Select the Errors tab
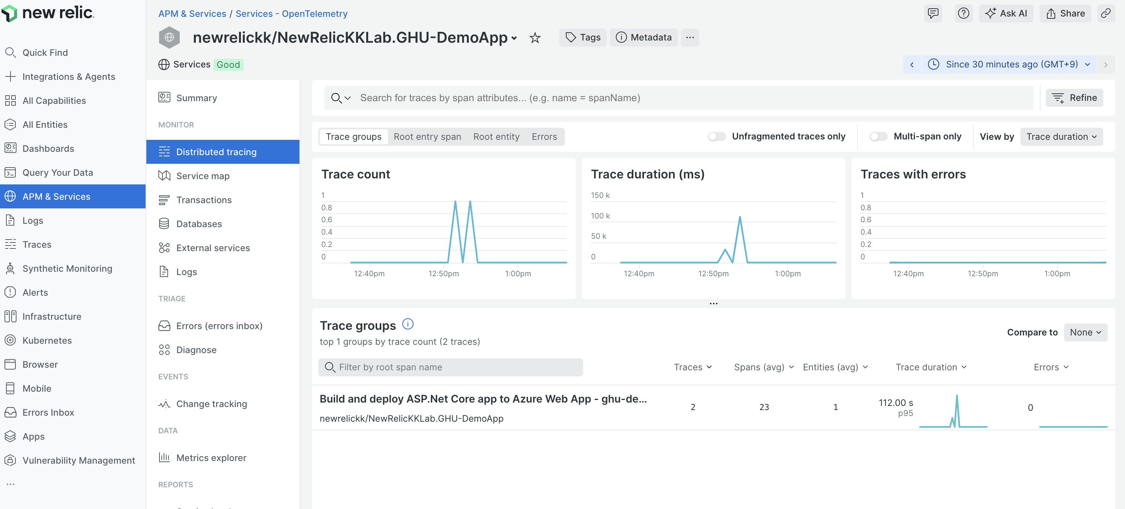 (x=544, y=136)
